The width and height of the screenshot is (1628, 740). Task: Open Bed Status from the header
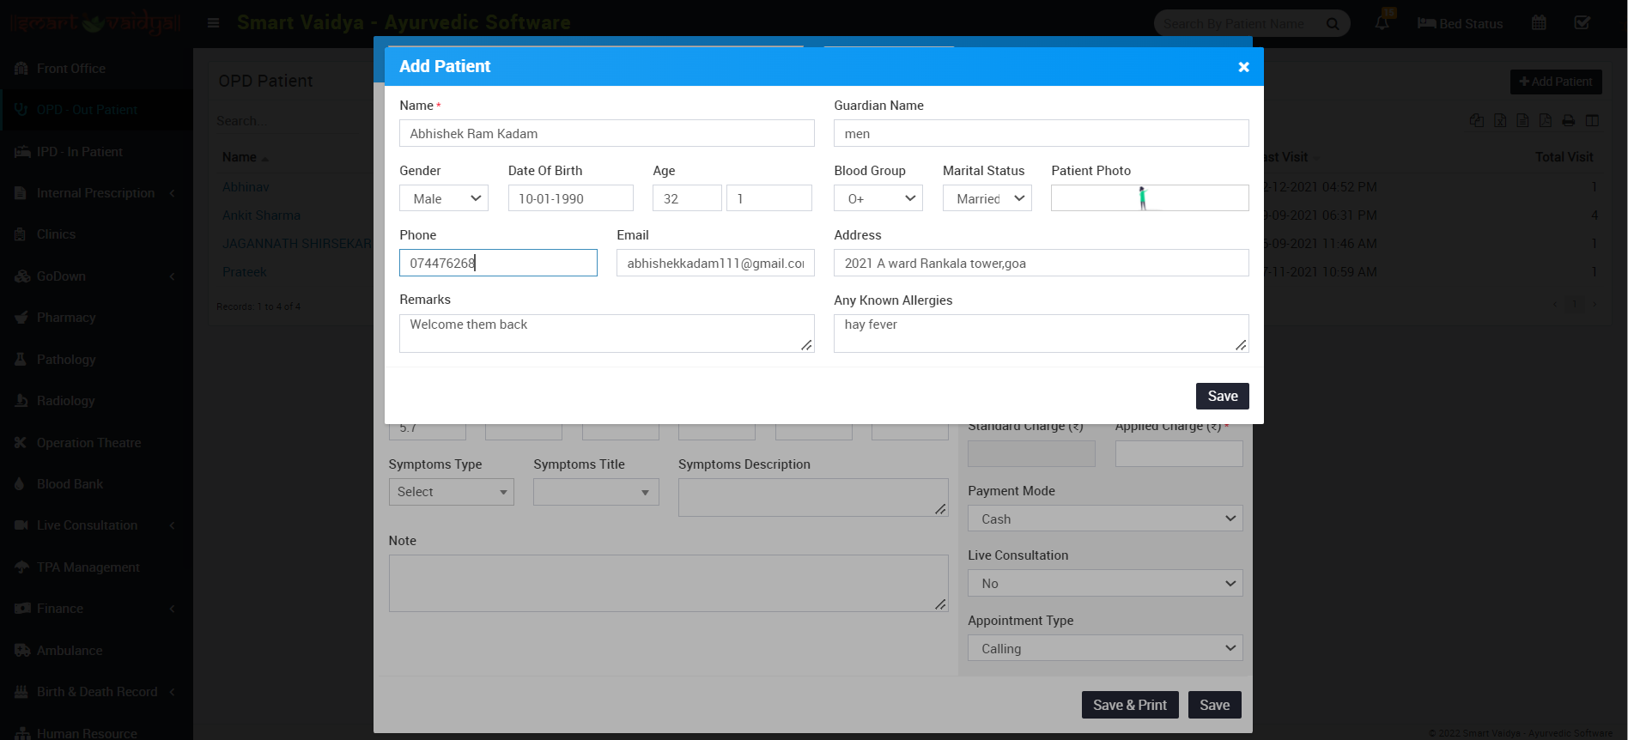pos(1460,24)
